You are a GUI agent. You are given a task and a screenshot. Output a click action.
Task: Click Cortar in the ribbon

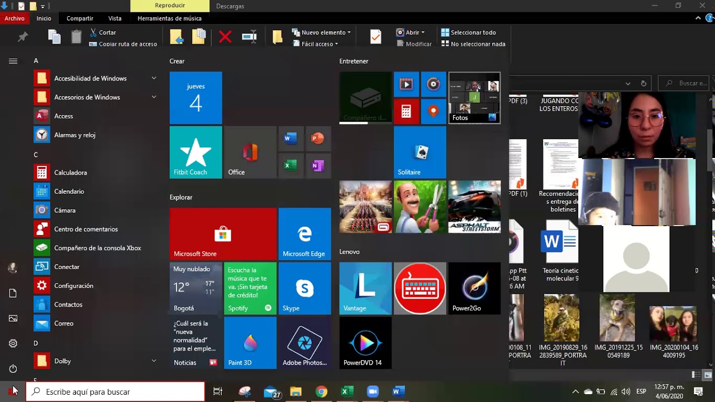coord(103,32)
